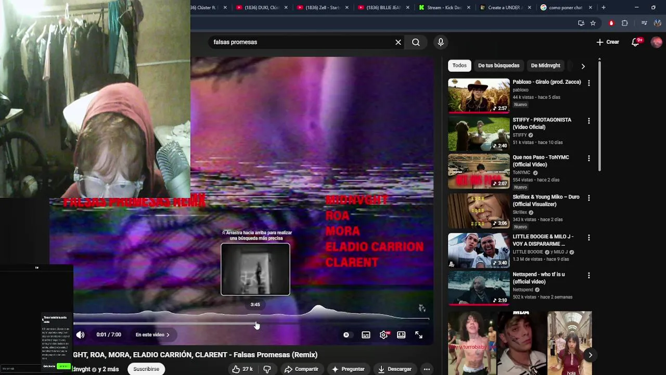Bookmark this page with the star
The height and width of the screenshot is (375, 666).
(x=593, y=23)
